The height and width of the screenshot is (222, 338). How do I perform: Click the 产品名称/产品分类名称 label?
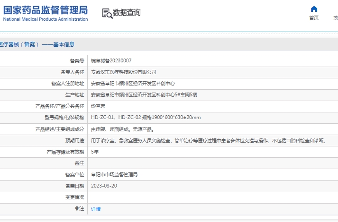click(x=60, y=106)
